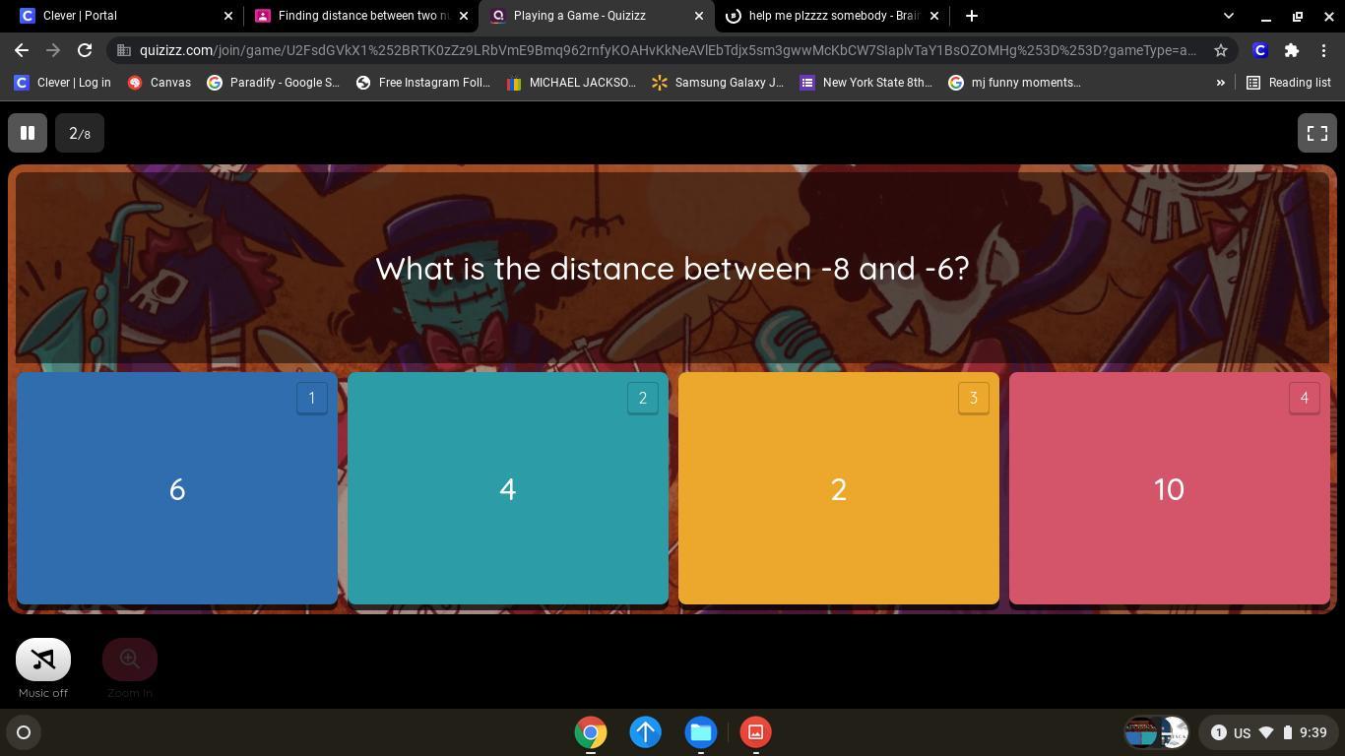1345x756 pixels.
Task: Open the Free Instagram Foll... bookmark
Action: tap(423, 83)
